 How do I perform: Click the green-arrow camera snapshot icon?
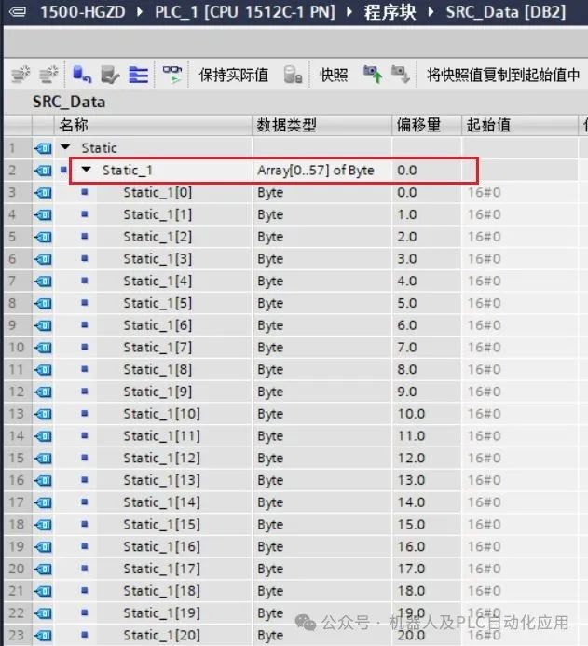point(373,75)
